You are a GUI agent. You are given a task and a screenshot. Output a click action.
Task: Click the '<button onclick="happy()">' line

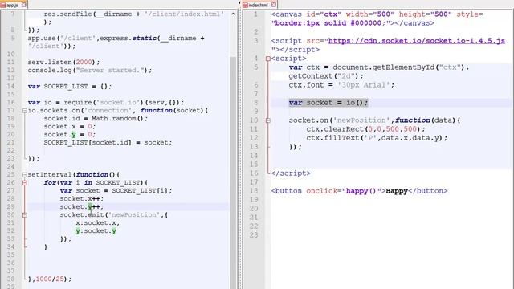pos(359,191)
